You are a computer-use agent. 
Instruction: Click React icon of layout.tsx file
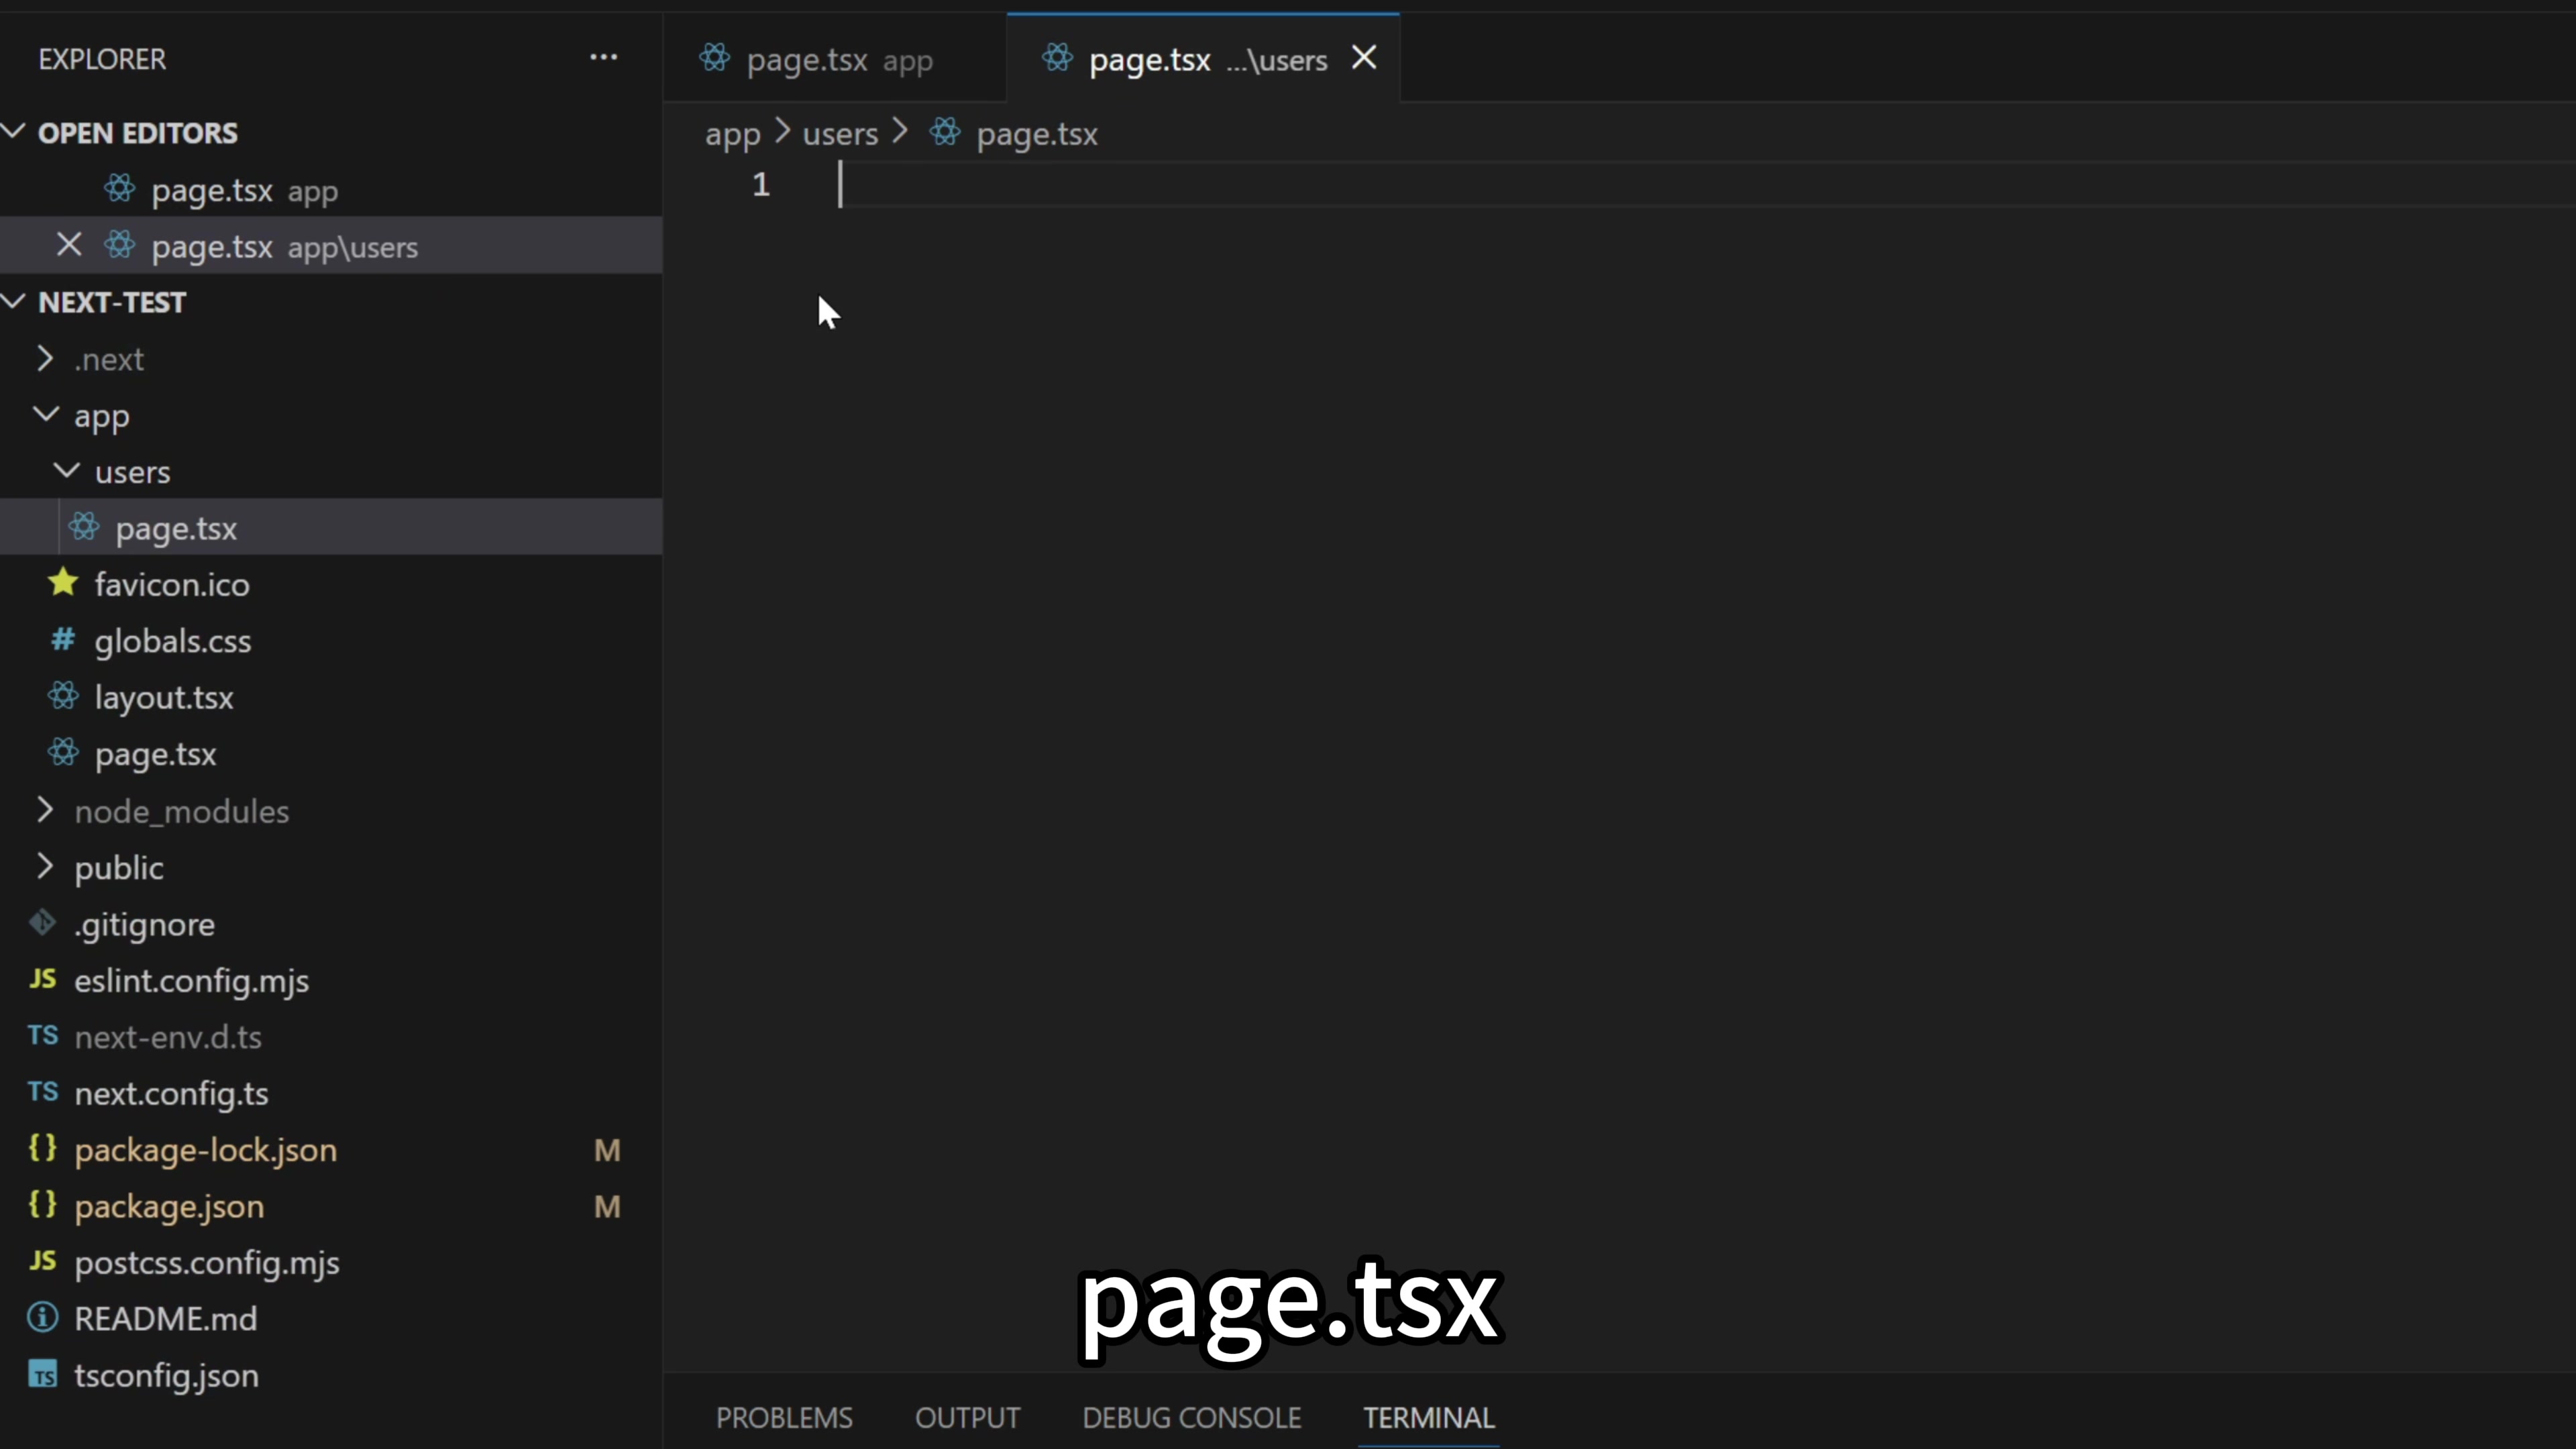[x=63, y=696]
